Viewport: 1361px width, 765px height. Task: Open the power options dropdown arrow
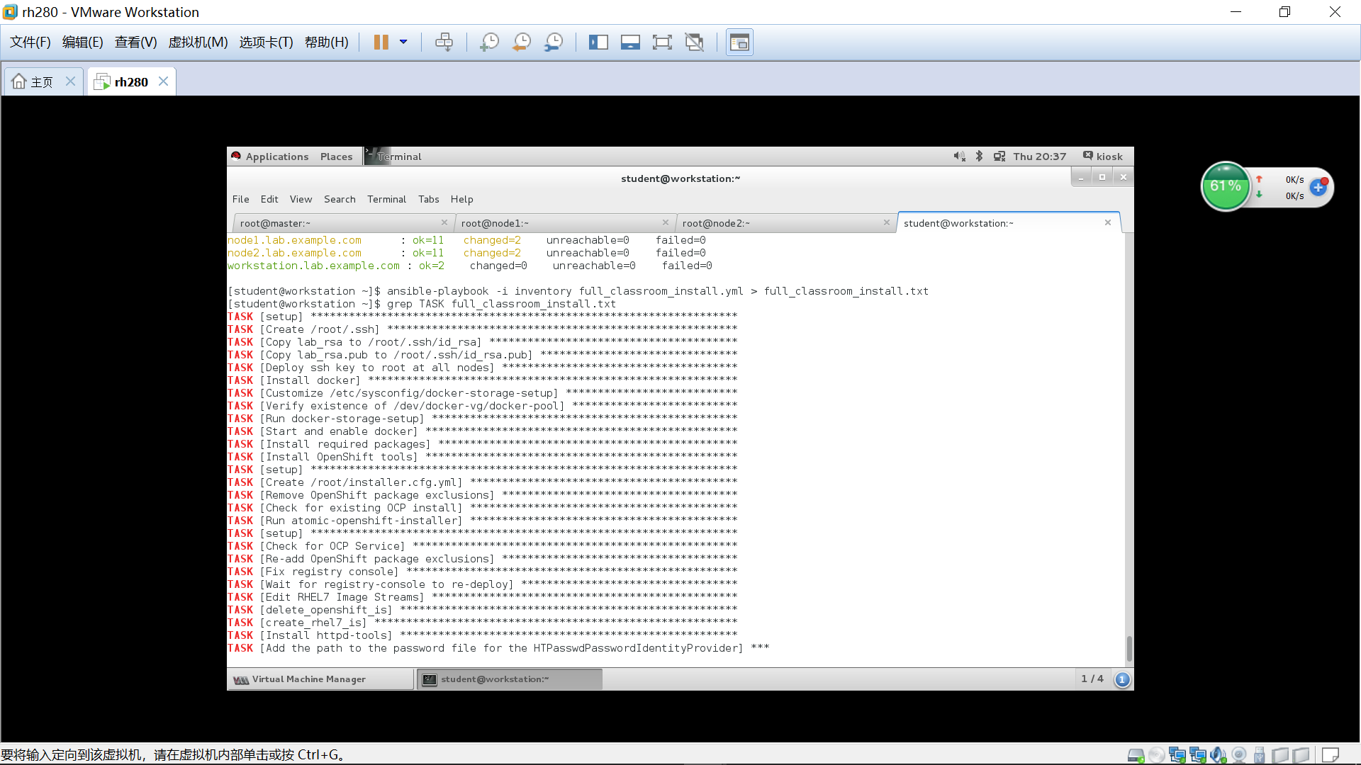pyautogui.click(x=403, y=42)
